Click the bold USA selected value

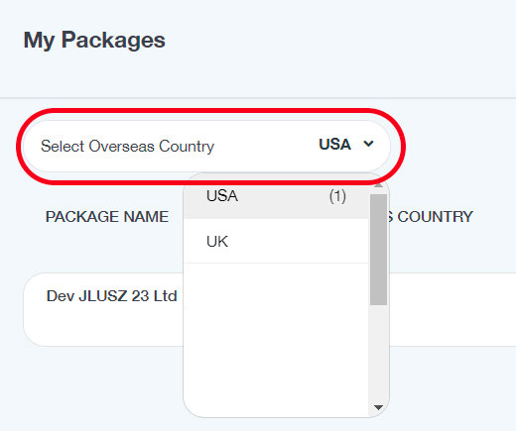coord(334,145)
